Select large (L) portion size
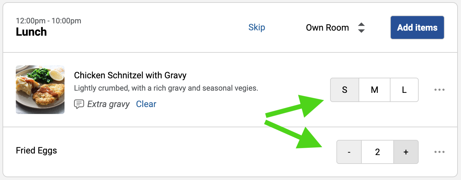 pos(404,90)
